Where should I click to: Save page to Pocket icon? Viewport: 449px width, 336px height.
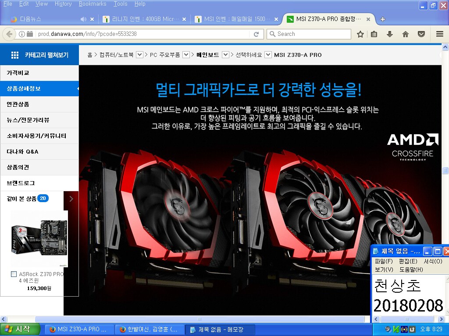pos(421,34)
